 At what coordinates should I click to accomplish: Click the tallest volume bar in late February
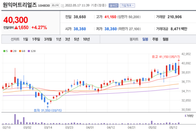pyautogui.click(x=15, y=119)
